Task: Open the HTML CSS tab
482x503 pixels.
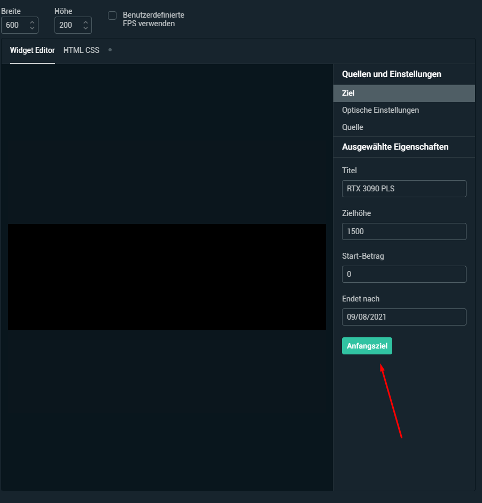Action: (81, 50)
